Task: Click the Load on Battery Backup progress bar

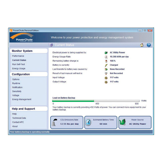Action: (x=96, y=101)
